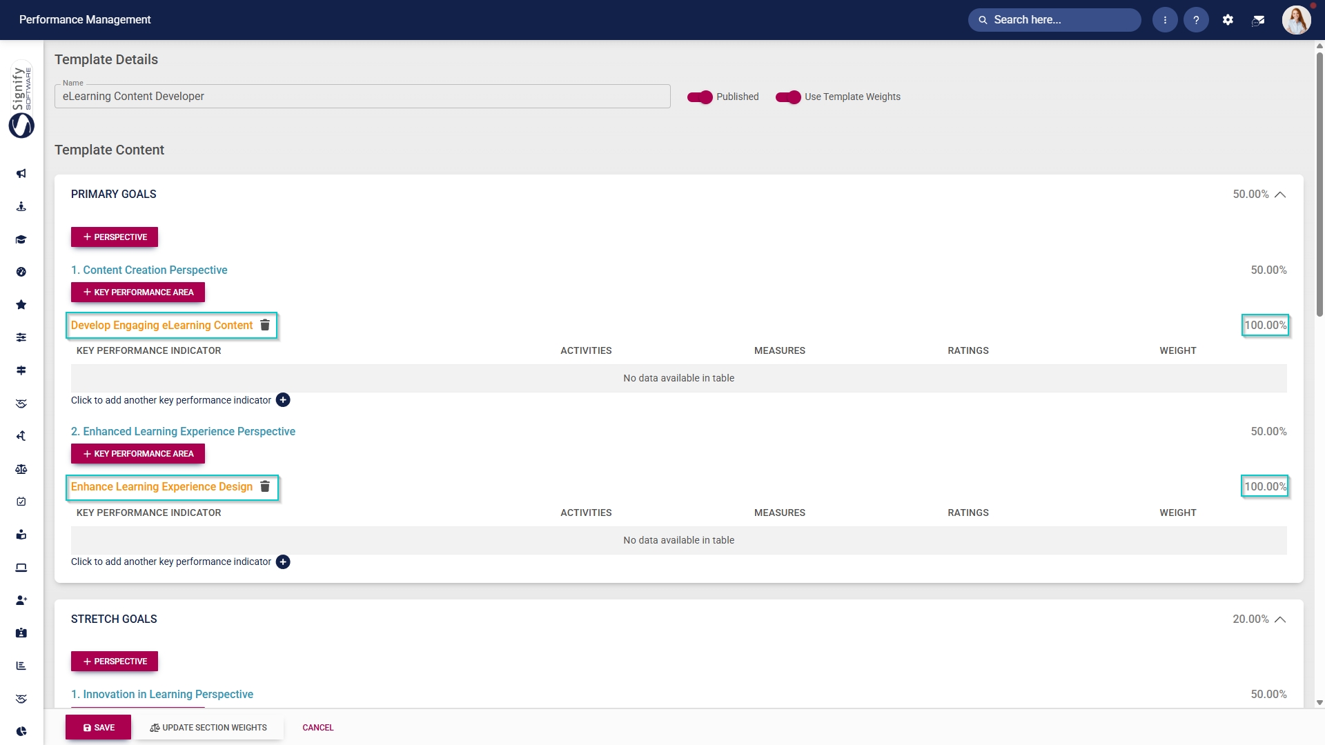Viewport: 1325px width, 745px height.
Task: Open the pie chart sidebar icon
Action: tap(21, 731)
